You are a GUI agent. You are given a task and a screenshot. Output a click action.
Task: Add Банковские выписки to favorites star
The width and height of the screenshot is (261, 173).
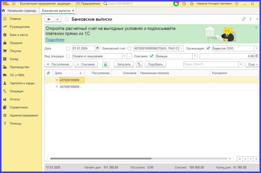pyautogui.click(x=67, y=19)
